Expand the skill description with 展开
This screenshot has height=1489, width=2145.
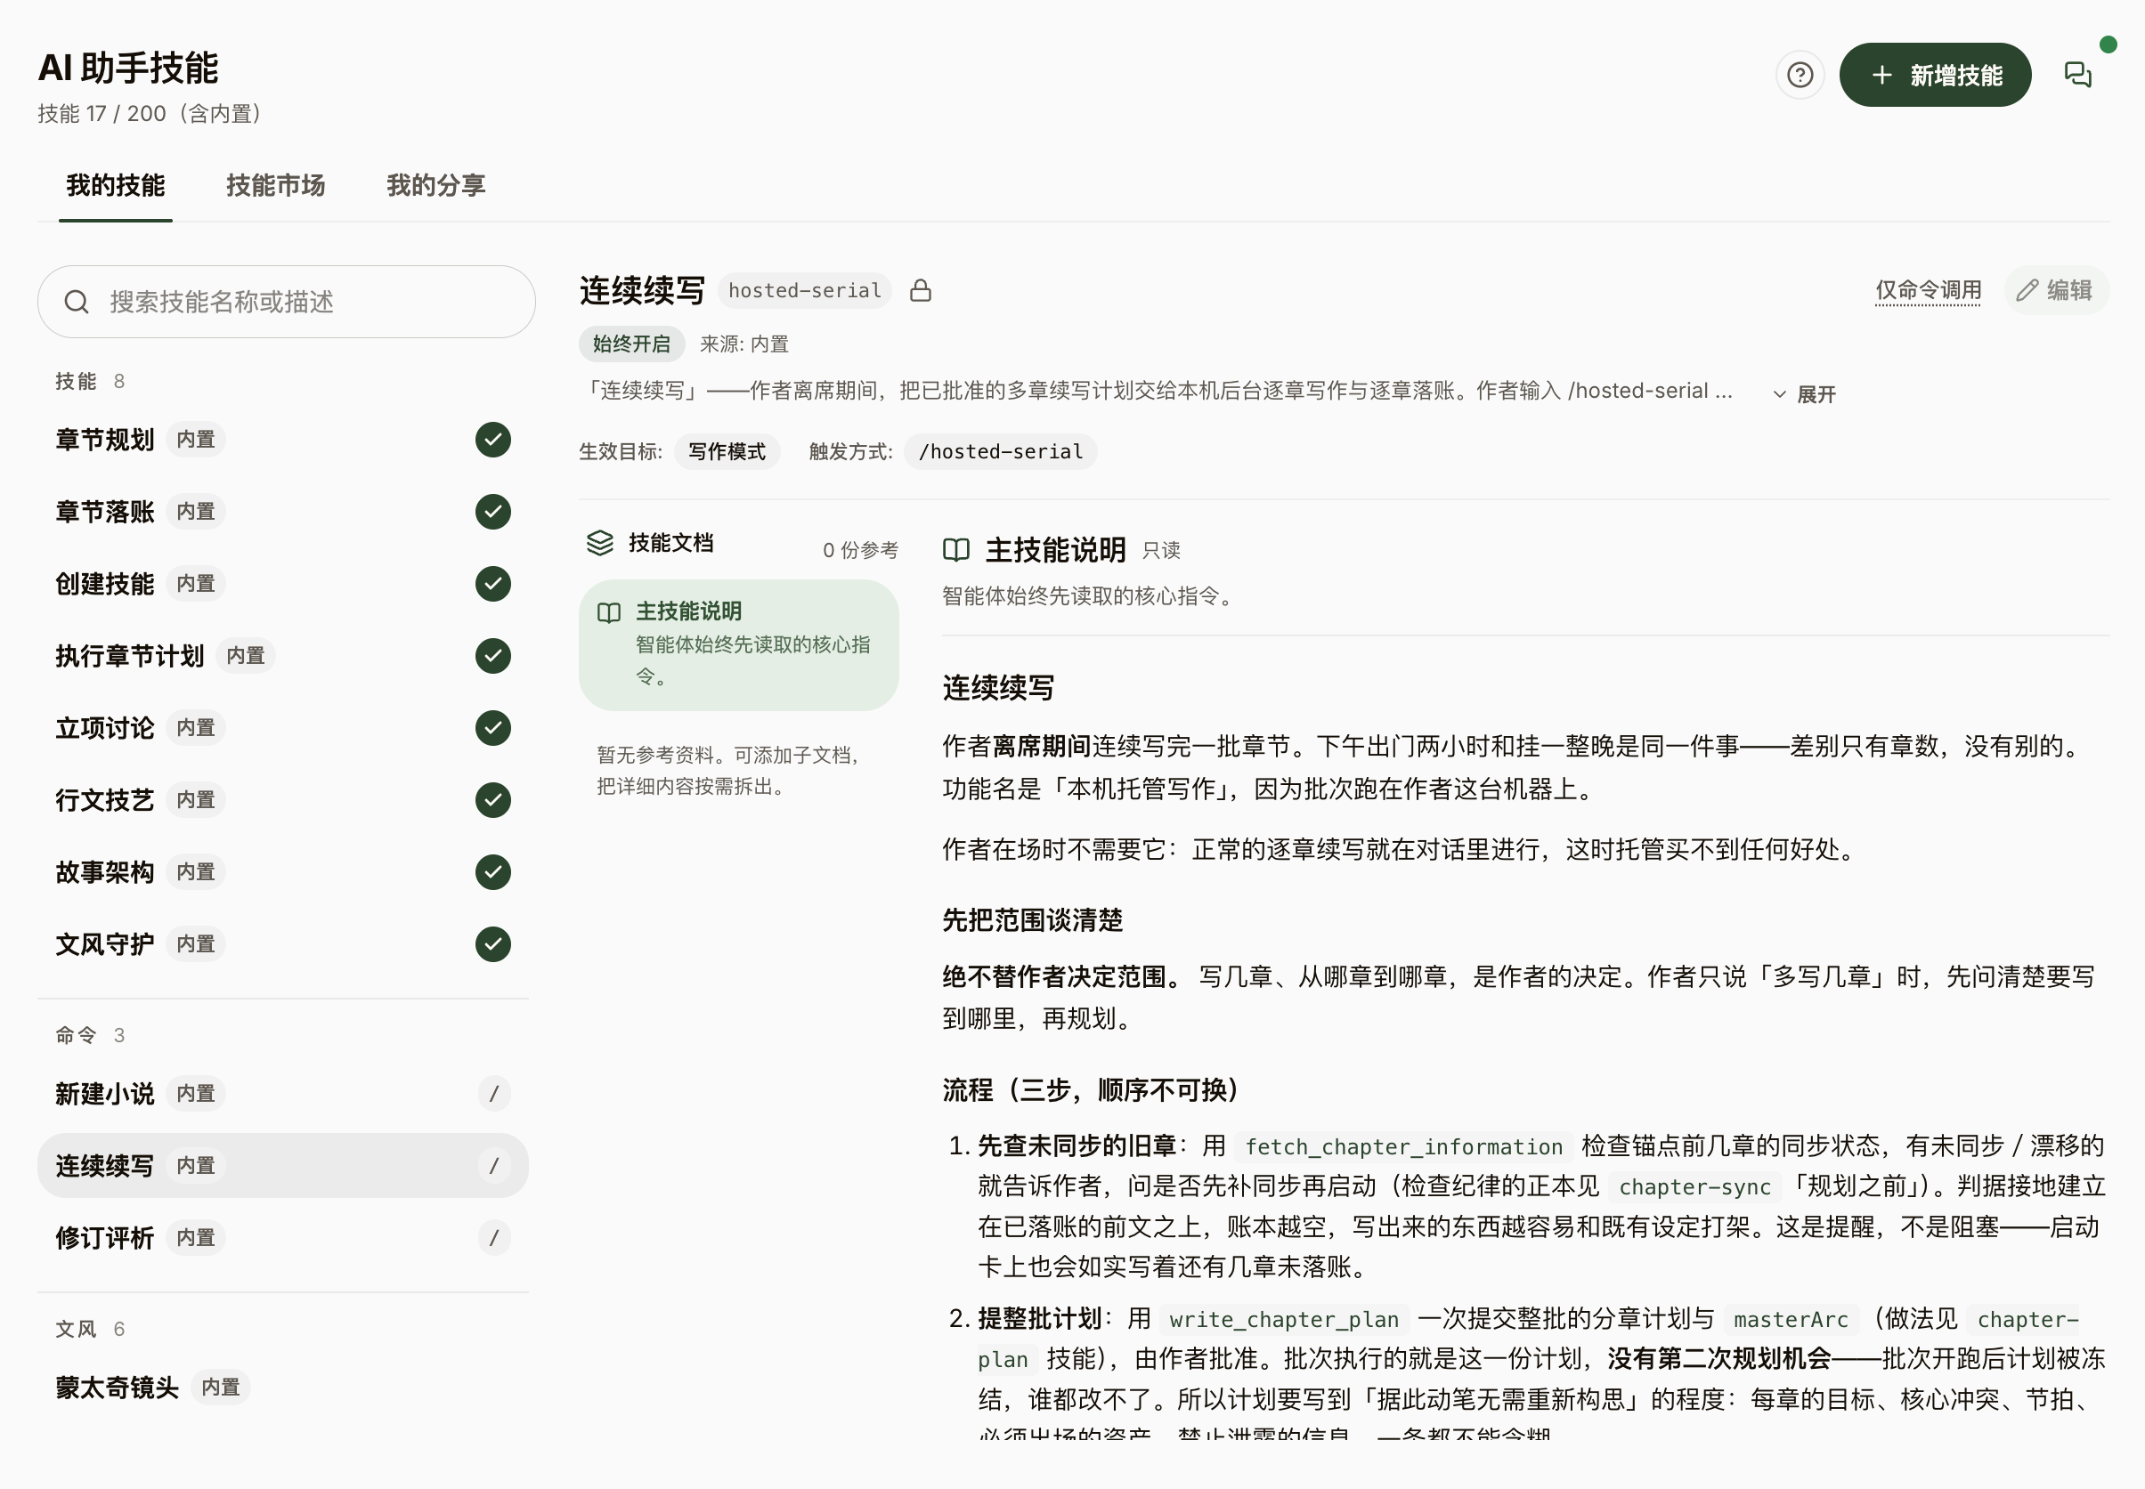click(1804, 393)
